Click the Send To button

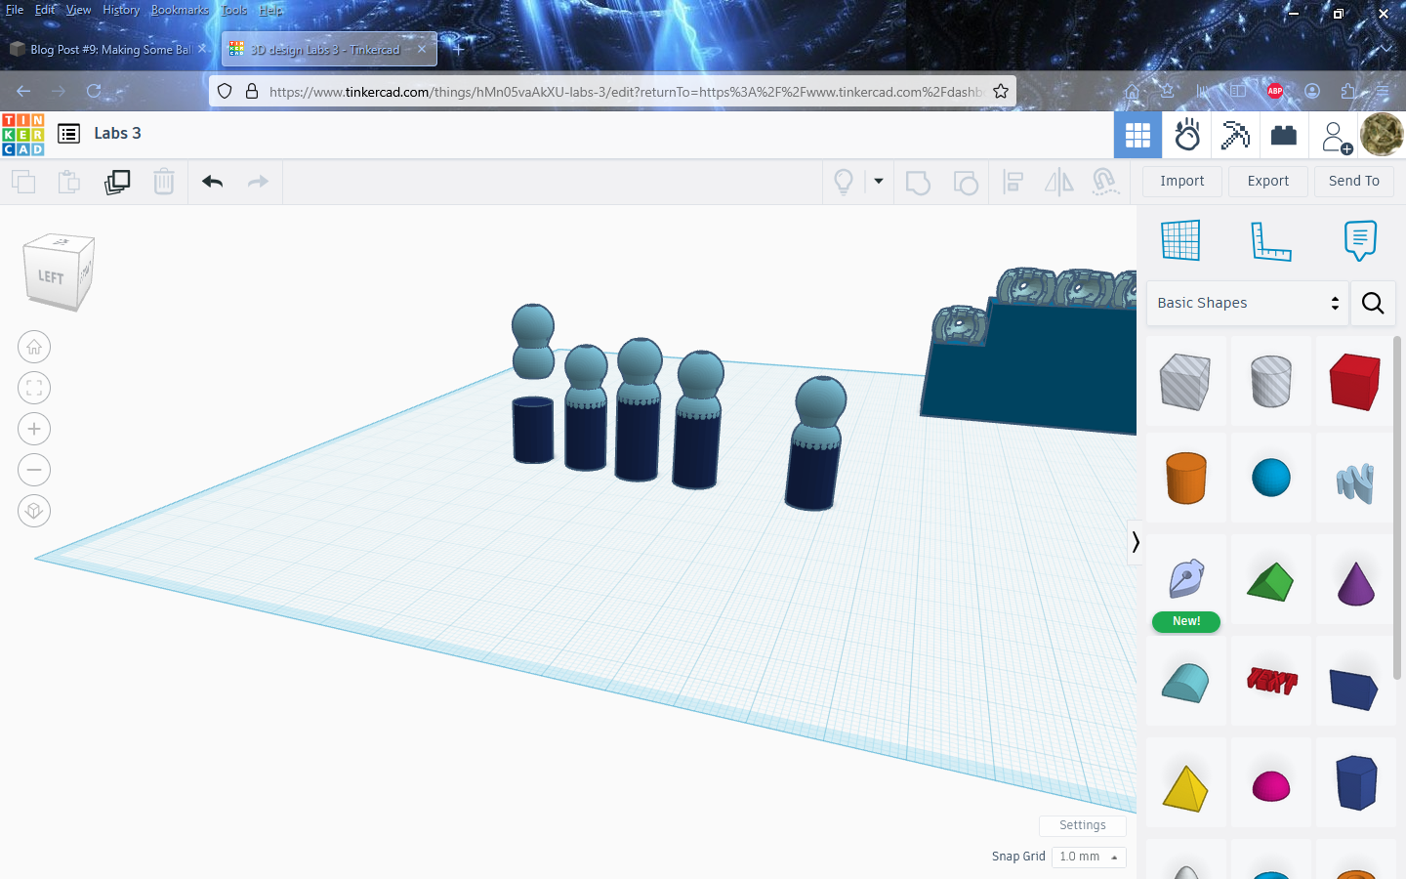pos(1354,181)
